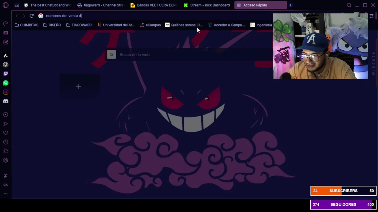Image resolution: width=378 pixels, height=212 pixels.
Task: Click the Busca en la web search box
Action: click(189, 54)
